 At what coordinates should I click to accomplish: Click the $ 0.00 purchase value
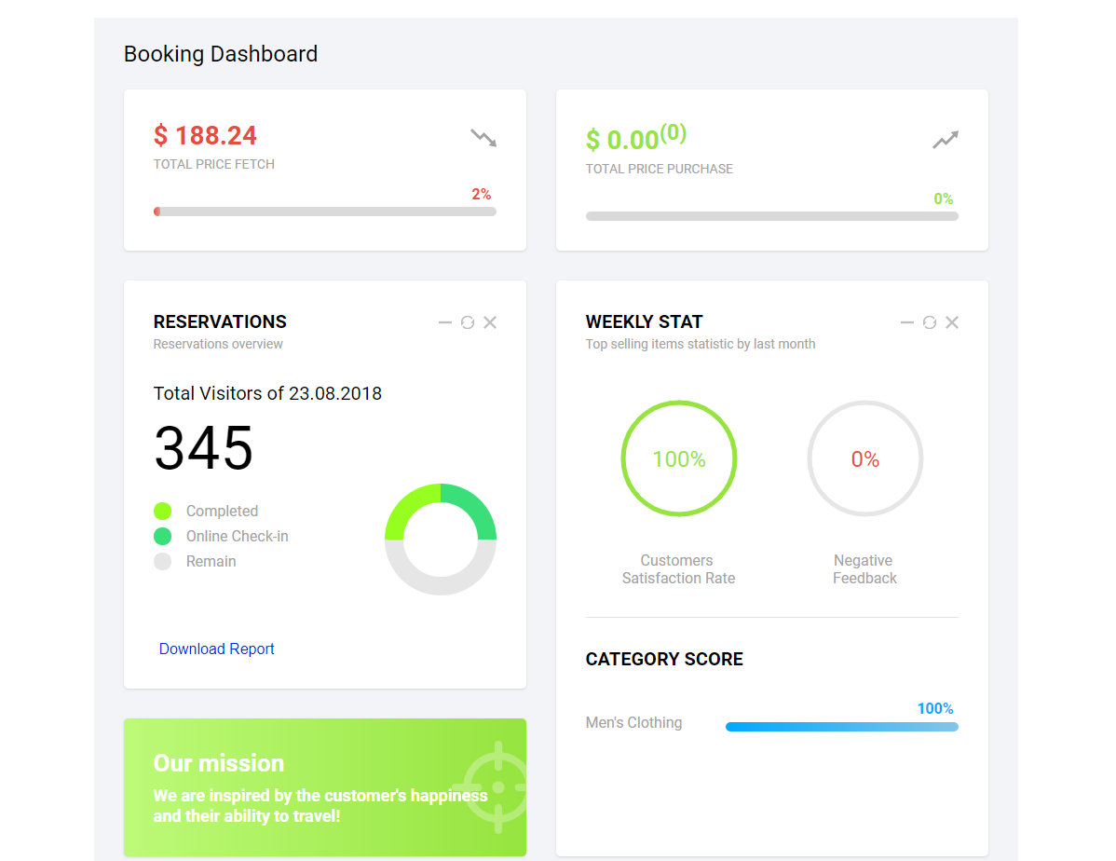click(635, 138)
